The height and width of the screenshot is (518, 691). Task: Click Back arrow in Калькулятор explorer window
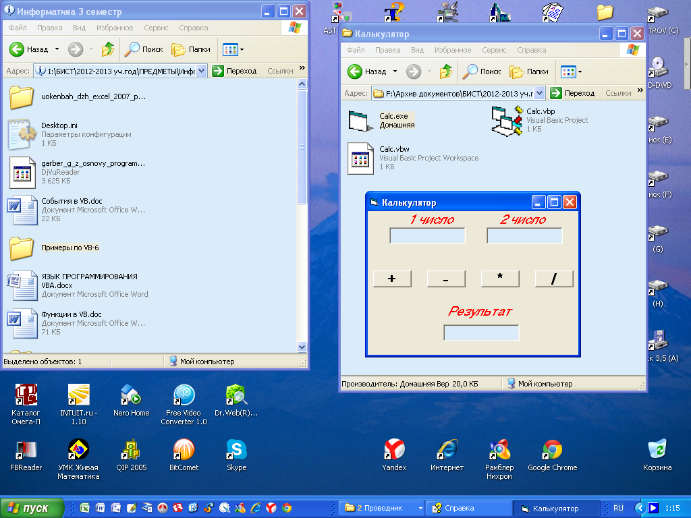point(355,71)
